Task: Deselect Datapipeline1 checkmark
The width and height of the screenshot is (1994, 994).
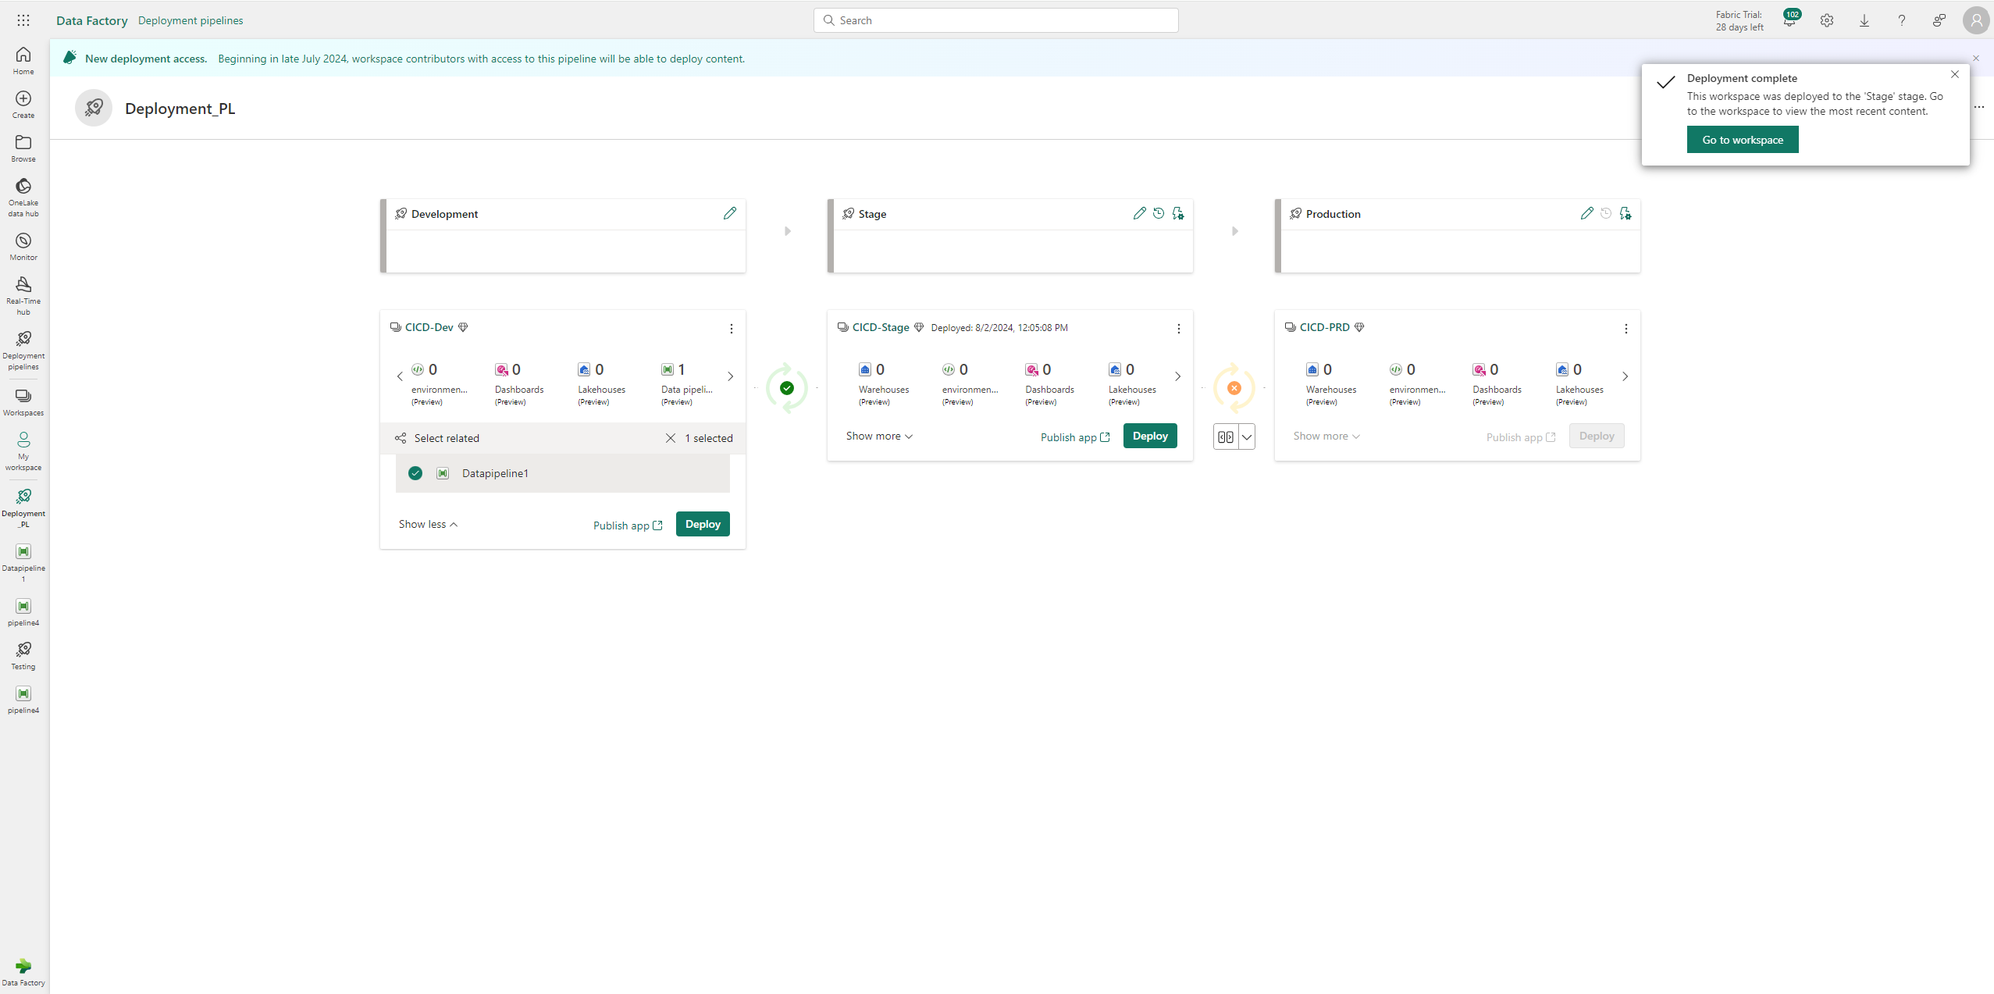Action: coord(415,473)
